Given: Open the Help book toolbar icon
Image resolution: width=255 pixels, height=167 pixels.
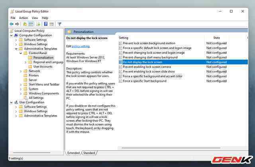Looking at the screenshot, I should [x=46, y=24].
